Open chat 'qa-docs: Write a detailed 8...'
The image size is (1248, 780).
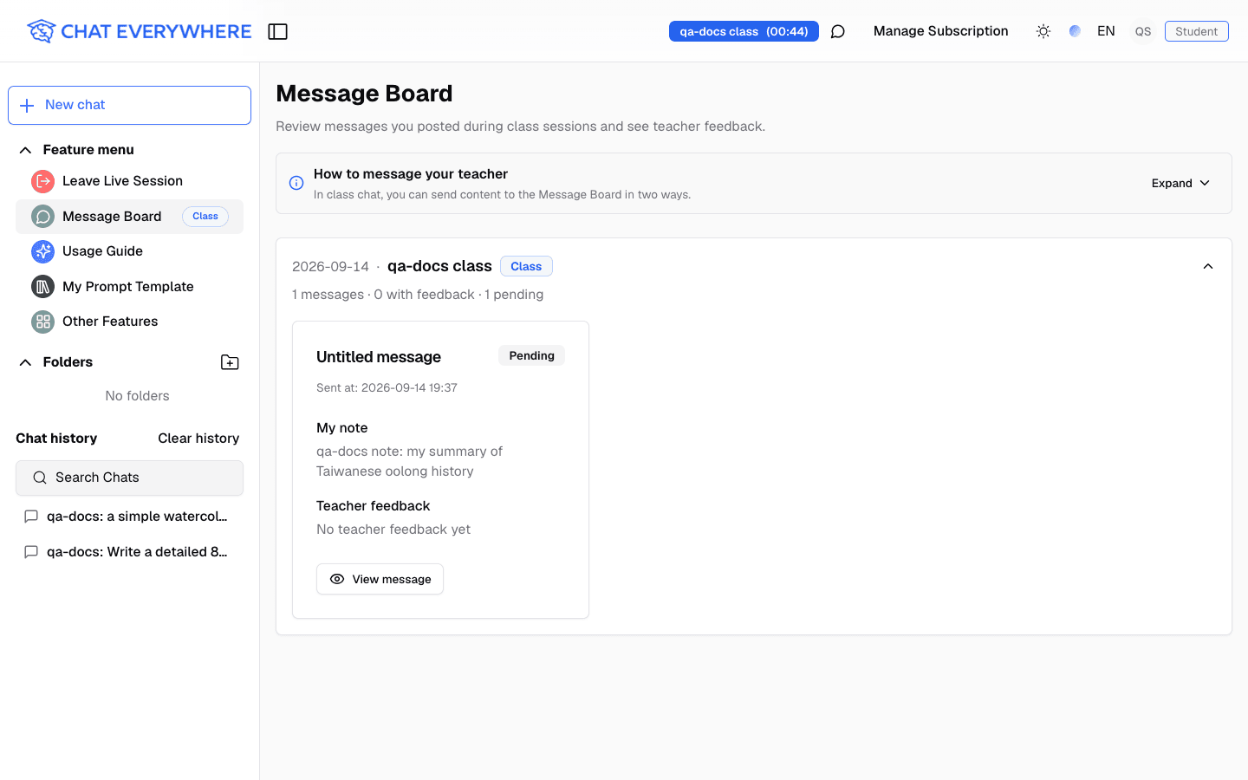tap(129, 552)
